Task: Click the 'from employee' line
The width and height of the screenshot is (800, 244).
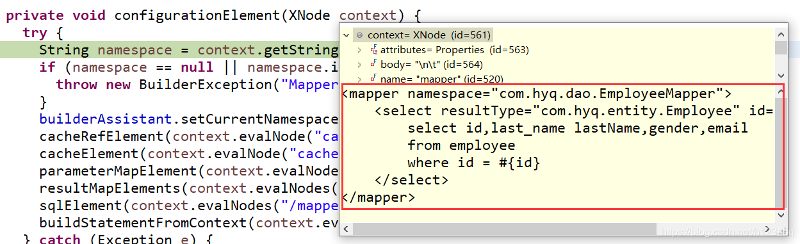Action: tap(461, 146)
